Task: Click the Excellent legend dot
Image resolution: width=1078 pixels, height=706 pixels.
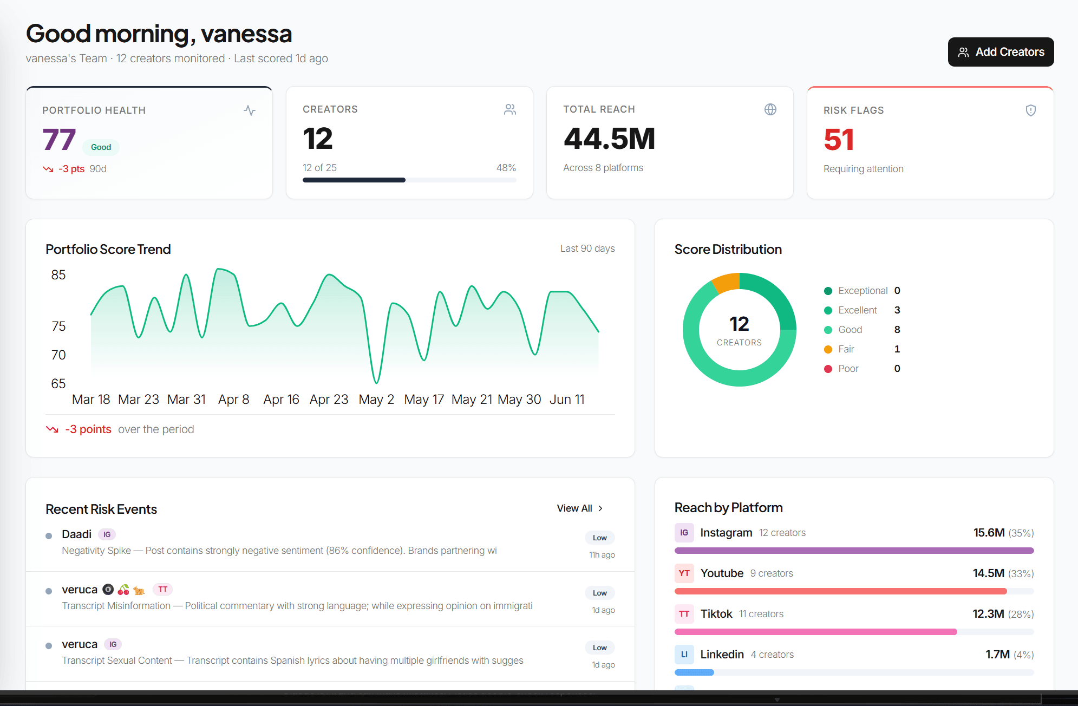Action: (x=828, y=310)
